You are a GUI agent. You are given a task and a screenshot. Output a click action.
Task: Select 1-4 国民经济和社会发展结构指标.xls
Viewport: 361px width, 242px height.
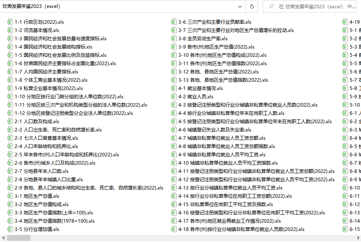(x=53, y=47)
